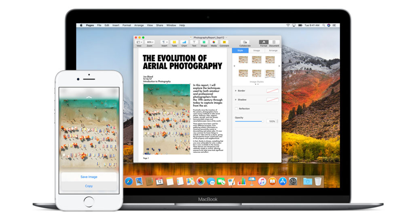Tap Save Image on the iPhone
This screenshot has width=414, height=216.
point(89,177)
